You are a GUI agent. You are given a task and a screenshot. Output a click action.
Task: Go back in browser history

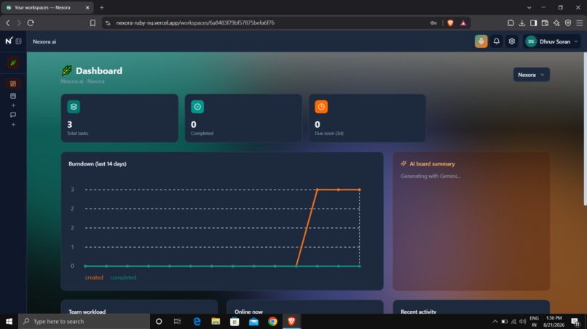(x=8, y=23)
